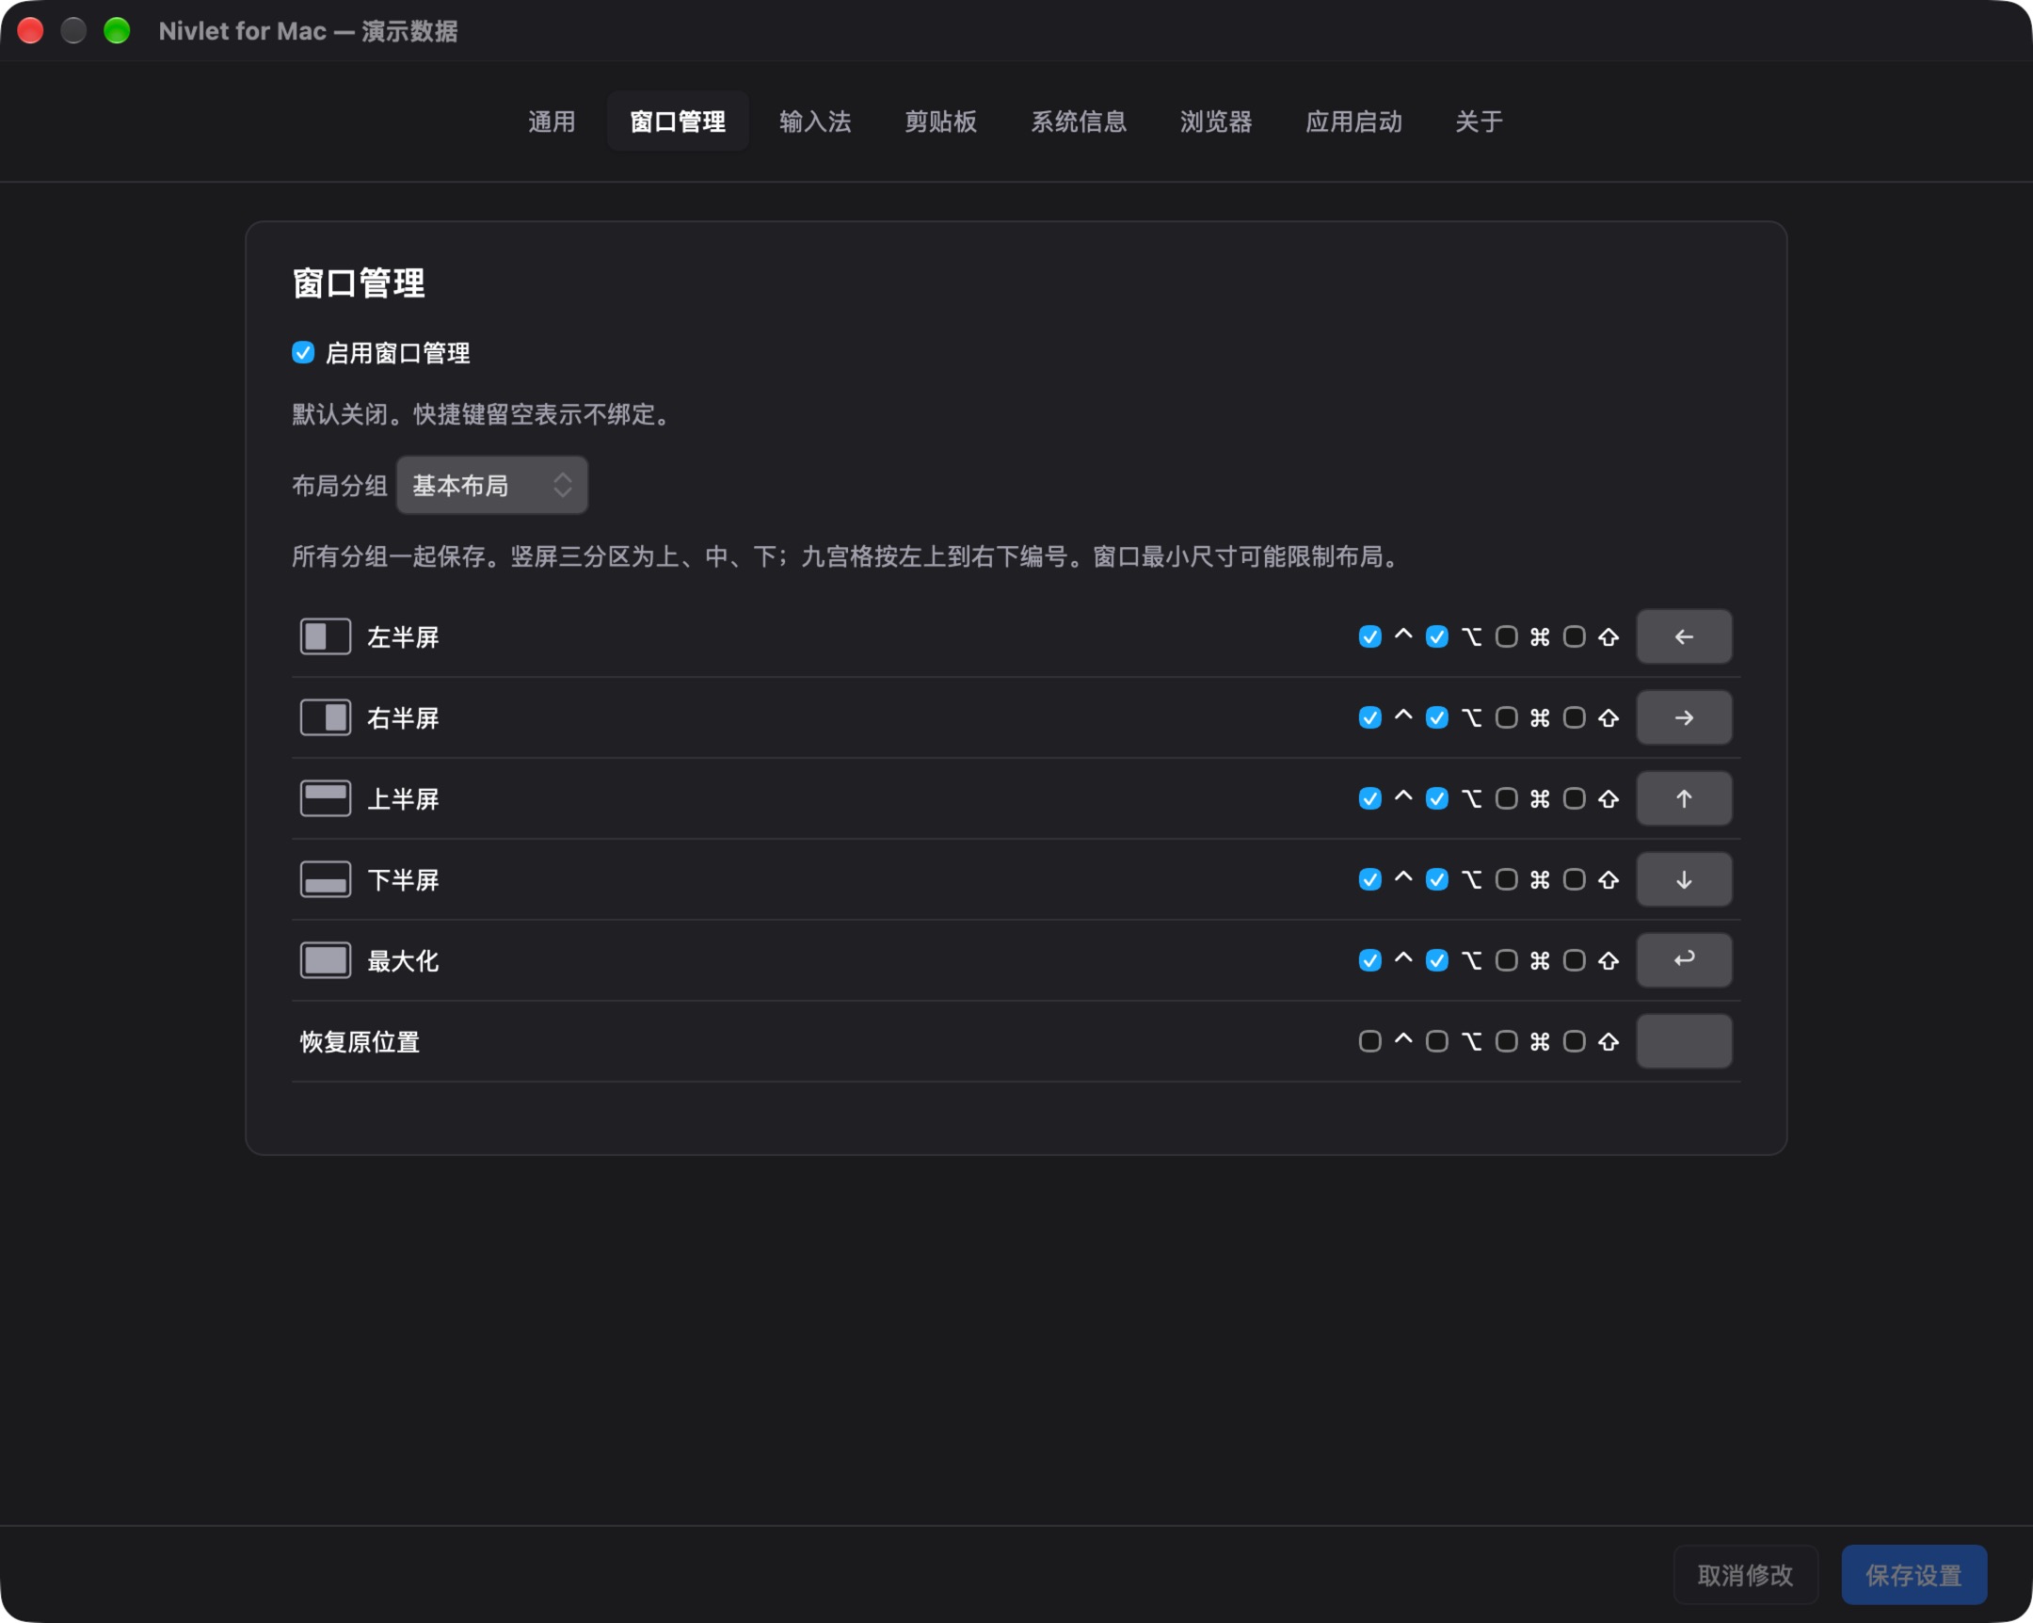Viewport: 2033px width, 1623px height.
Task: Check Shift modifier for 最大化
Action: pos(1574,960)
